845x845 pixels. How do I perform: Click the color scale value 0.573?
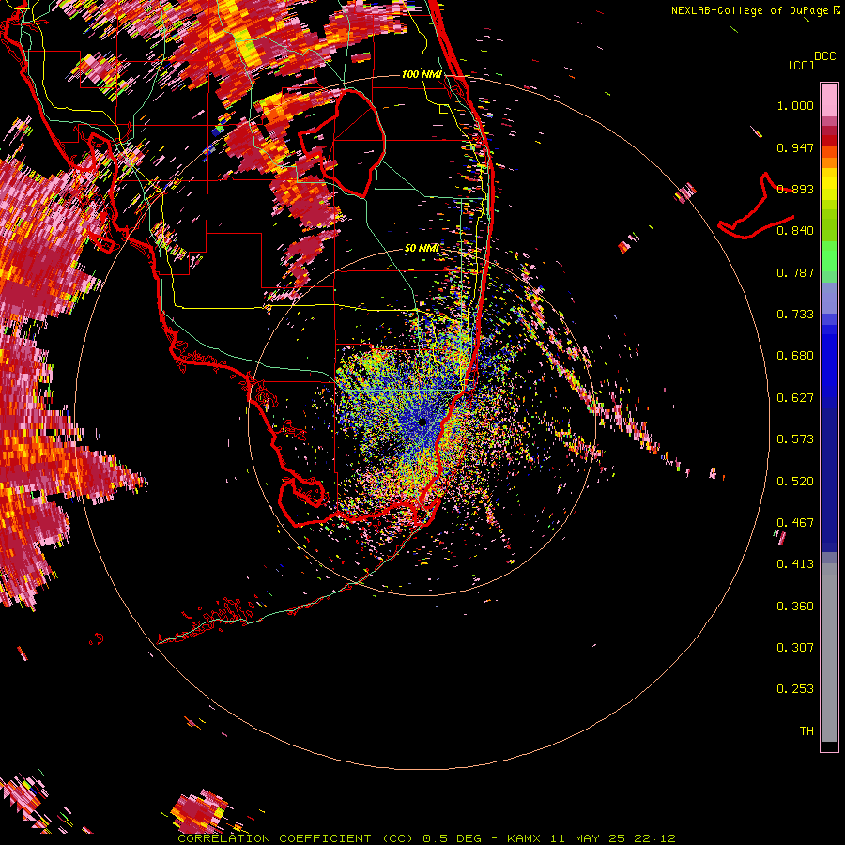(795, 439)
